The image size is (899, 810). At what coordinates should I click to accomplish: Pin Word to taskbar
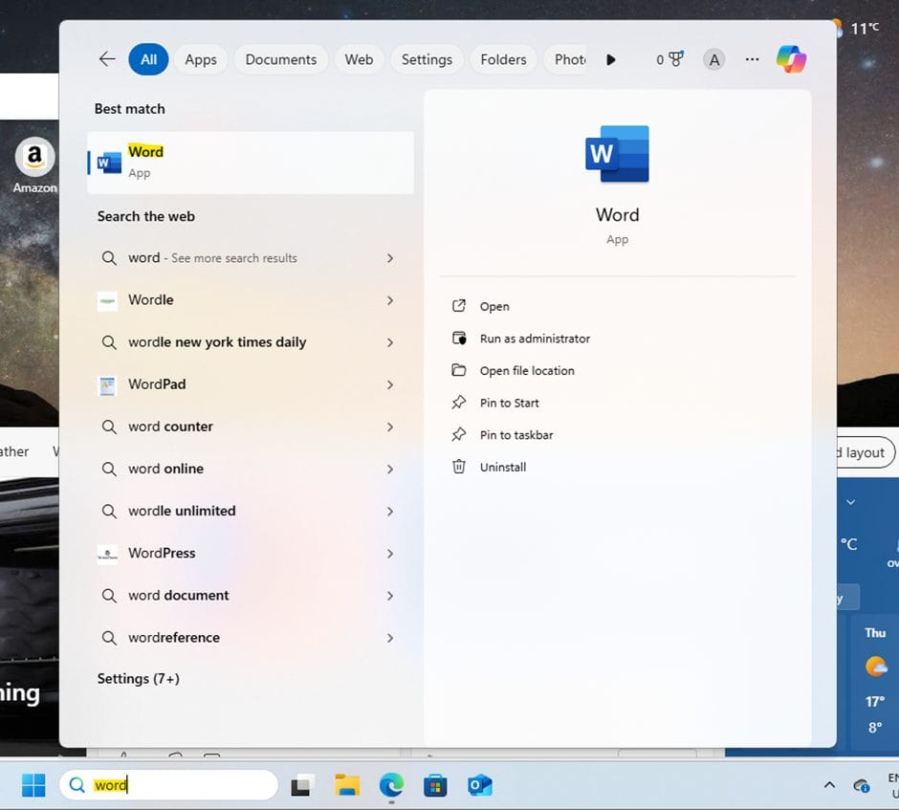pos(515,435)
